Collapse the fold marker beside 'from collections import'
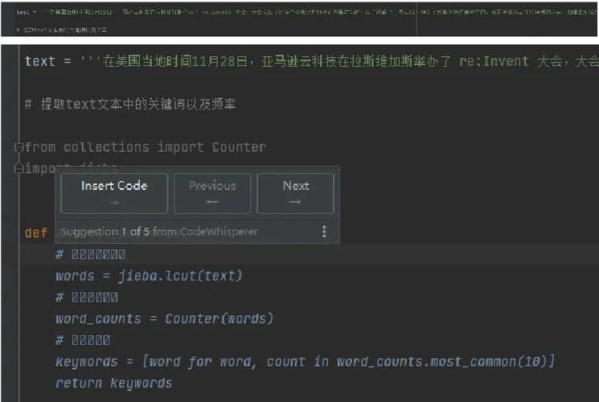Screen dimensions: 599x402 point(18,147)
